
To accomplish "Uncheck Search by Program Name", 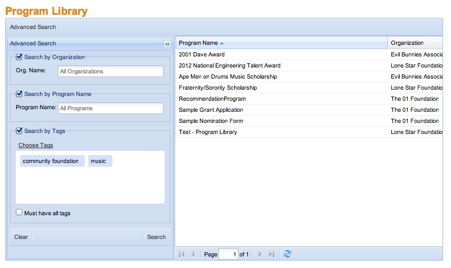I will (20, 94).
